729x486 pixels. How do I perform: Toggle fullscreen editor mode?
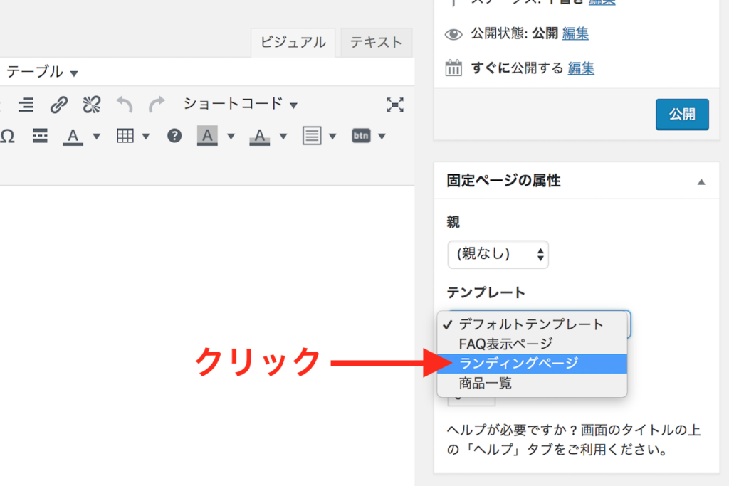click(x=395, y=105)
